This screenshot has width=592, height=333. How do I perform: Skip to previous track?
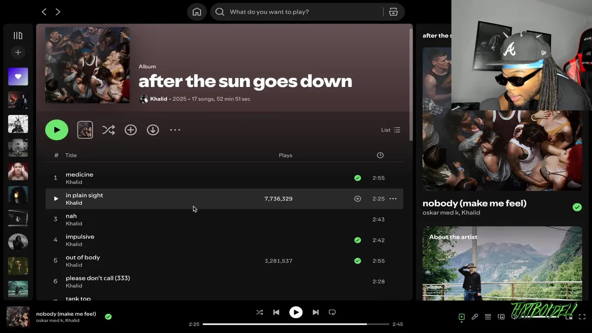pos(276,312)
